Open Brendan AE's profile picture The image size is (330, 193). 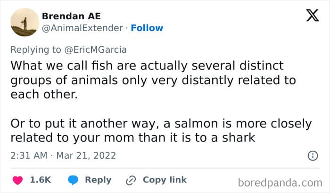24,22
